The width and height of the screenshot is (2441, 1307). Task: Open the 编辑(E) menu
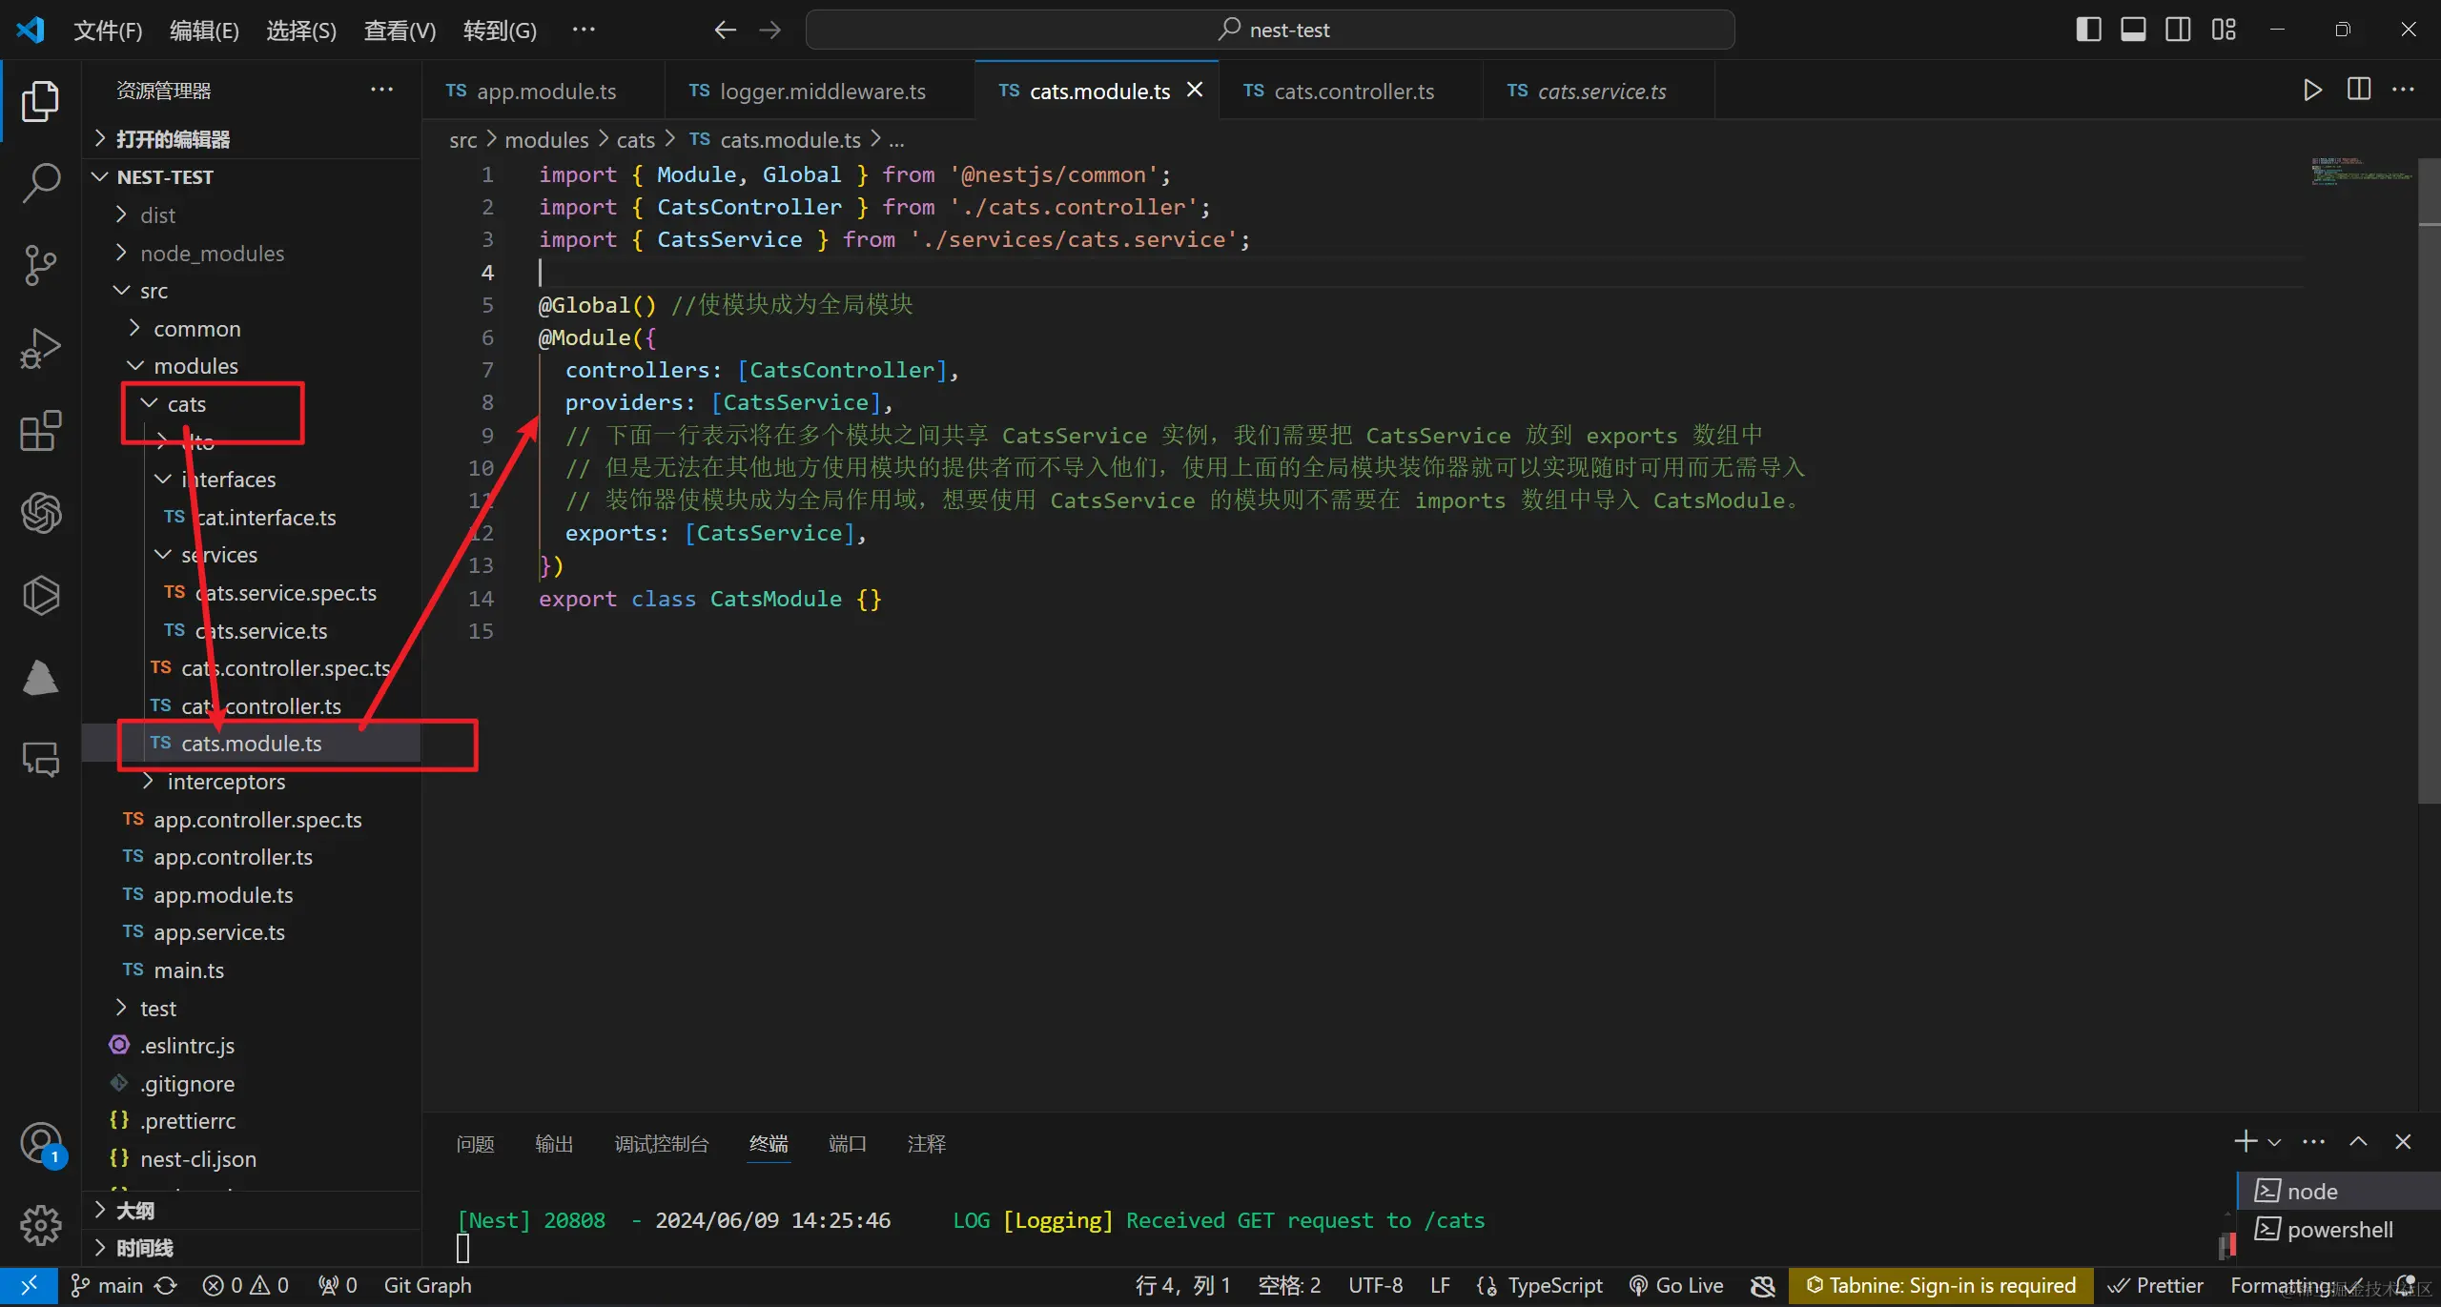tap(204, 31)
